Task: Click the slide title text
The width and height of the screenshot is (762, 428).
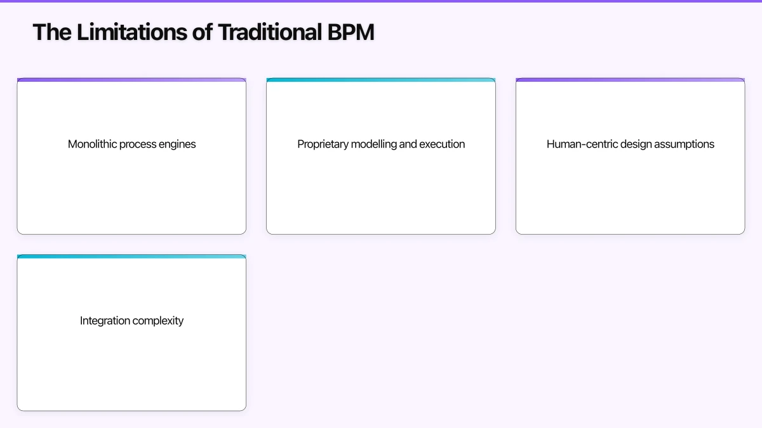Action: pyautogui.click(x=204, y=32)
